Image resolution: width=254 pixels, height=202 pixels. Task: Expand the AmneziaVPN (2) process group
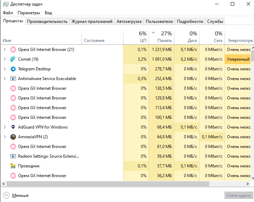[x=5, y=137]
